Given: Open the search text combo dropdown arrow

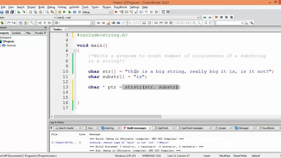Looking at the screenshot, I should (92, 23).
